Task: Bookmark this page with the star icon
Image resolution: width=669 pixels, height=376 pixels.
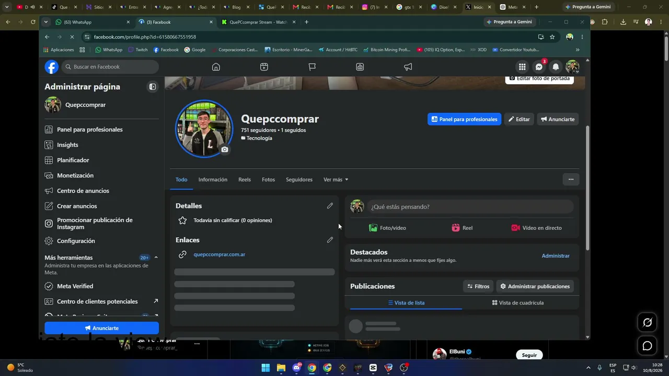Action: (552, 37)
